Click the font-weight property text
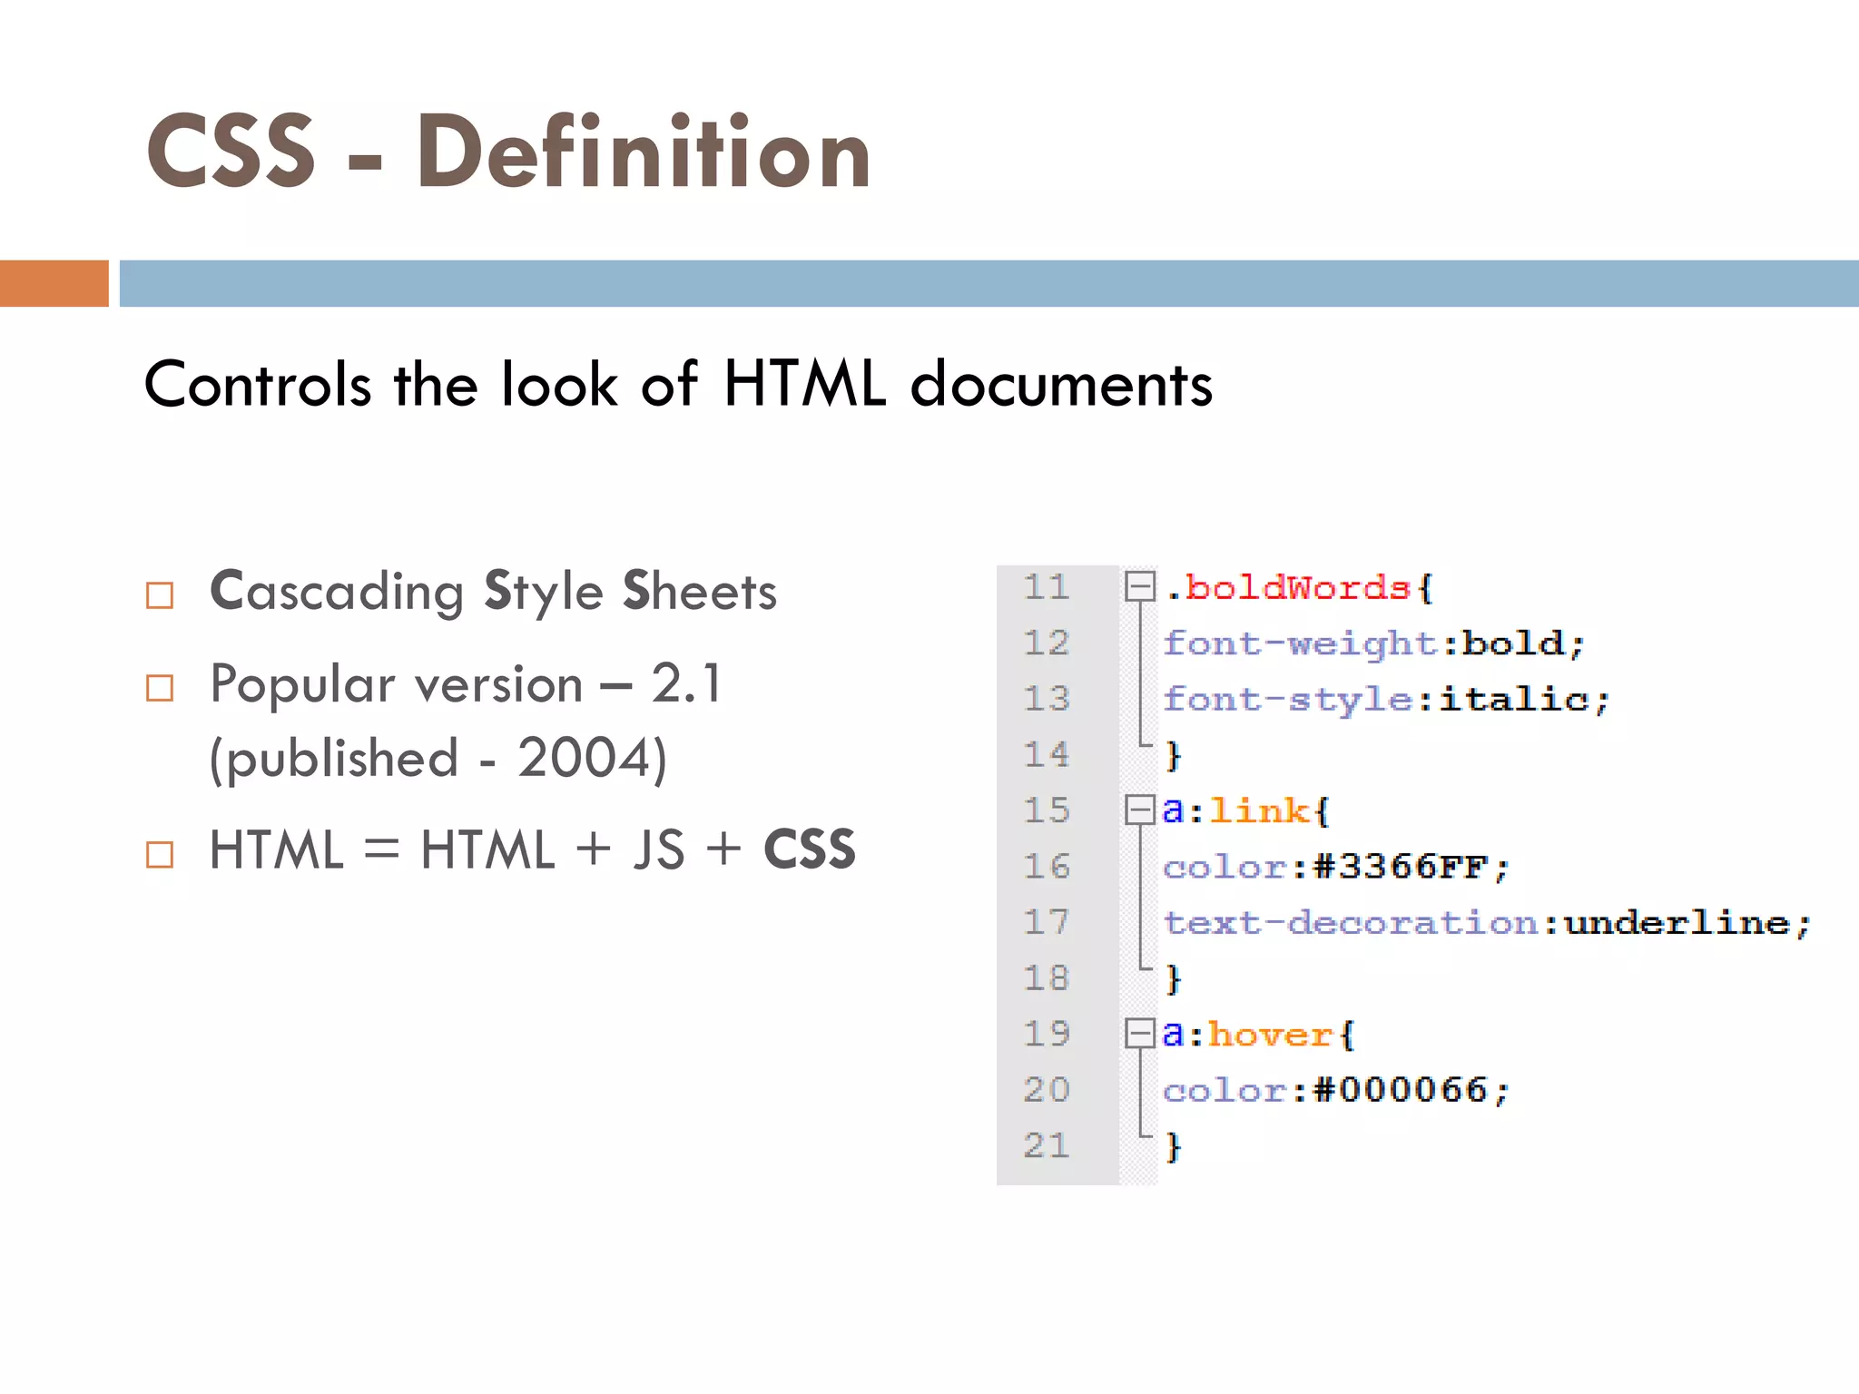Image resolution: width=1859 pixels, height=1394 pixels. coord(1301,643)
